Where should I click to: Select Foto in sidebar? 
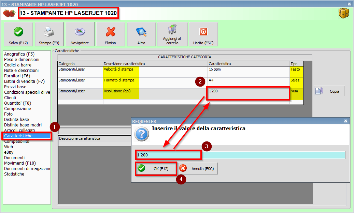pos(8,114)
